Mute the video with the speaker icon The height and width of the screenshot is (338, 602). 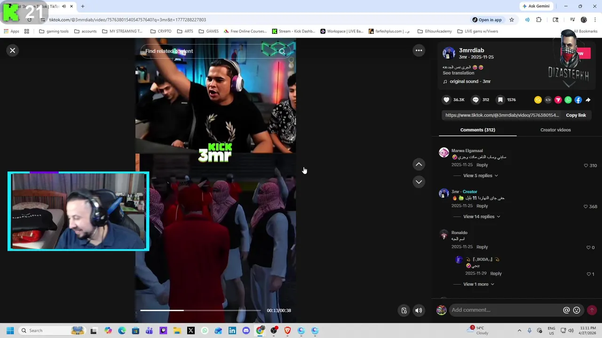pyautogui.click(x=418, y=310)
